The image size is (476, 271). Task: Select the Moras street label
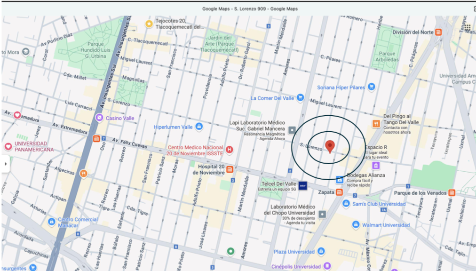175,167
